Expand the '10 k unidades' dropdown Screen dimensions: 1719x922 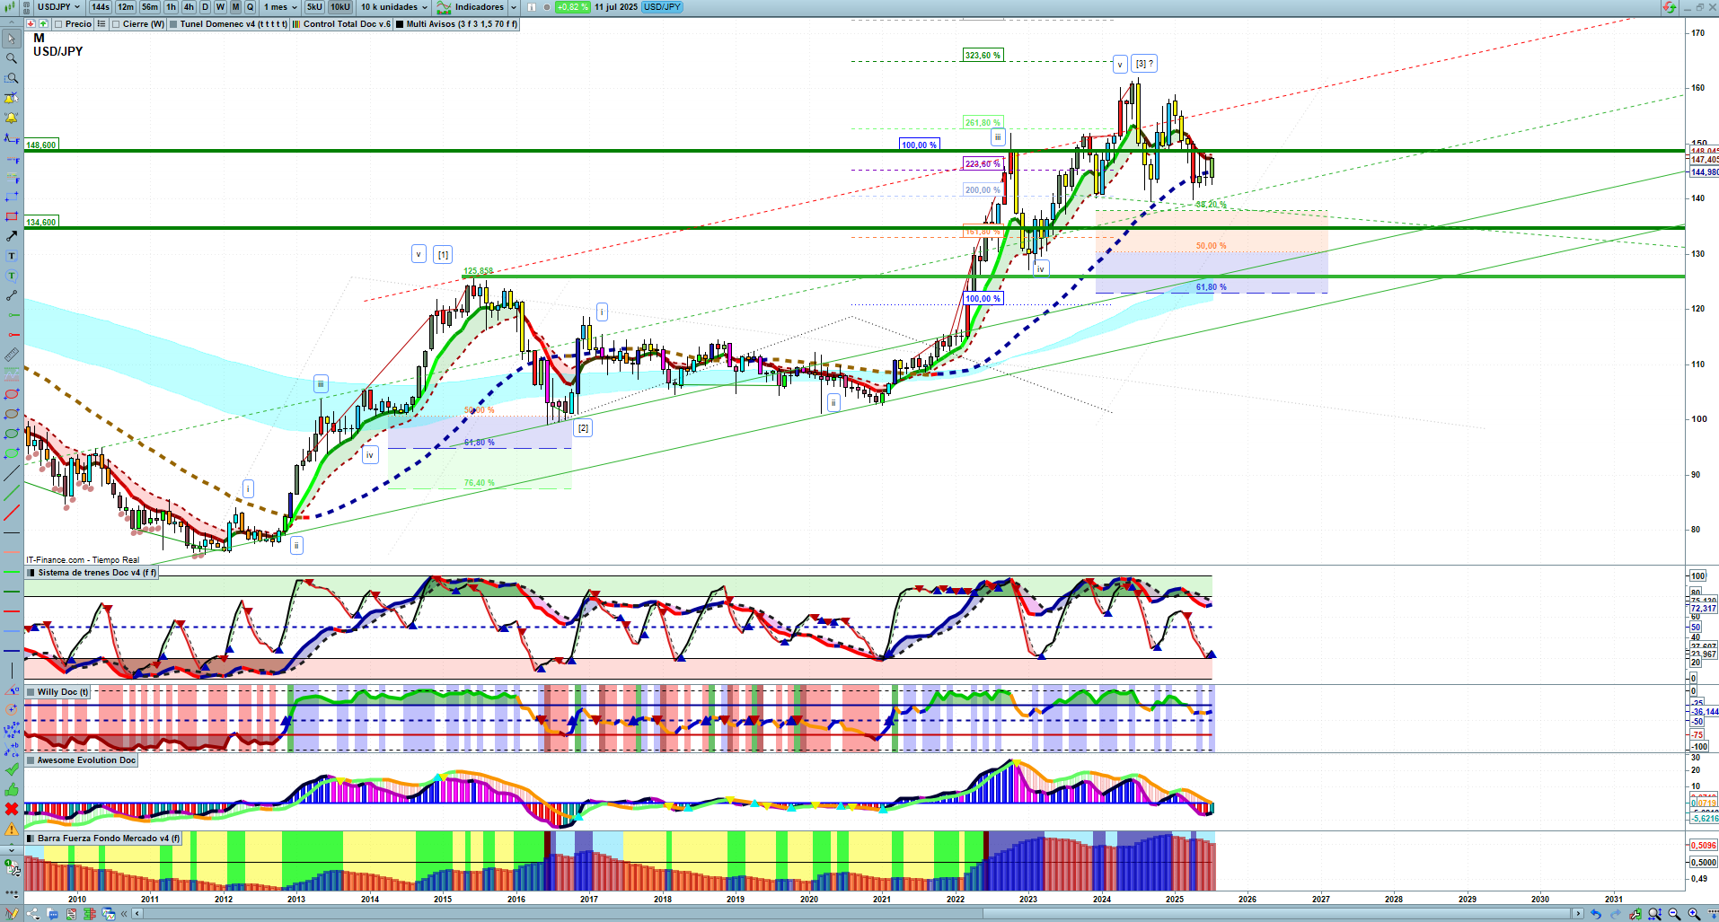click(394, 7)
